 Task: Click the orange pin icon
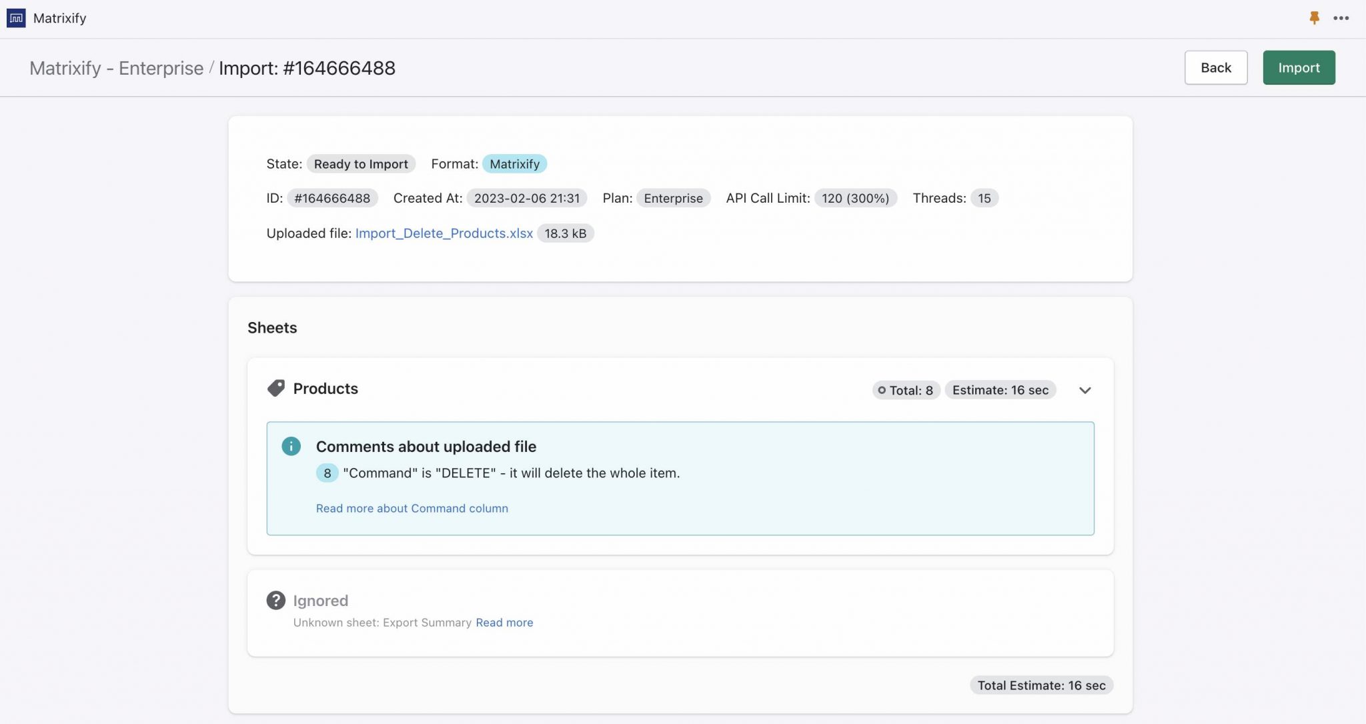tap(1314, 18)
